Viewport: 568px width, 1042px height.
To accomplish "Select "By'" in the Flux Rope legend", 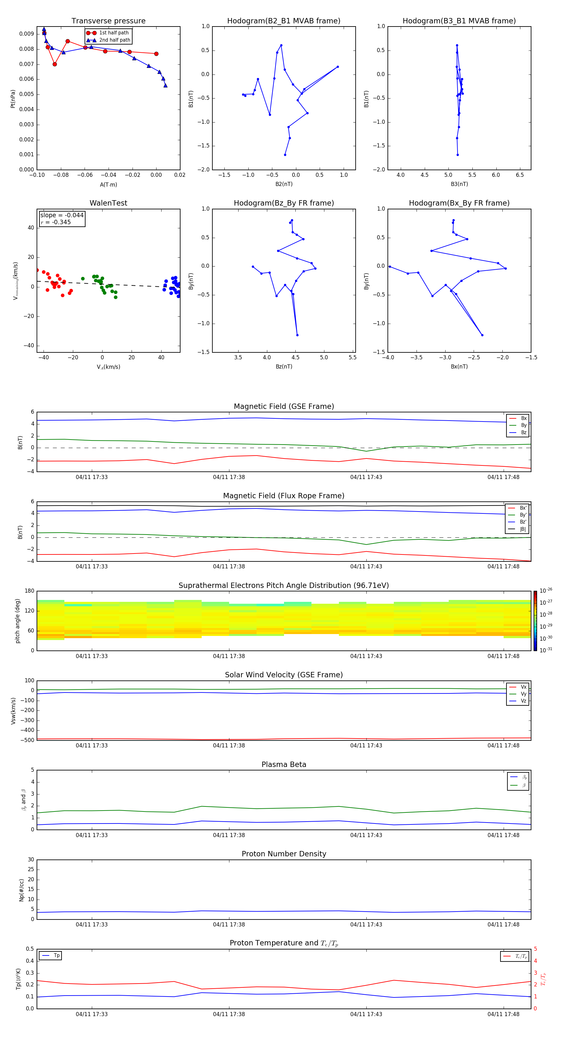I will click(517, 515).
